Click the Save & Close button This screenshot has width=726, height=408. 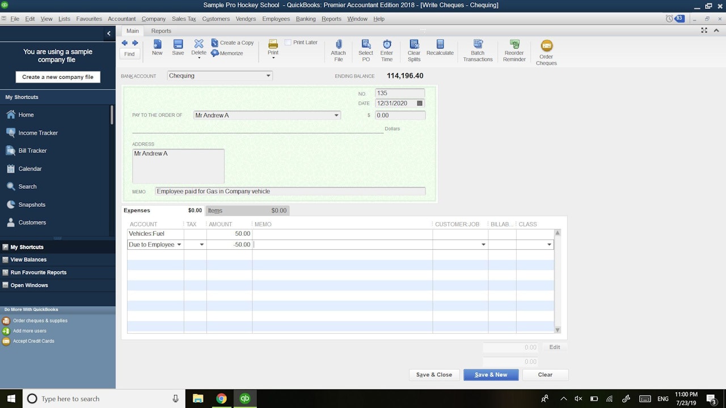434,375
